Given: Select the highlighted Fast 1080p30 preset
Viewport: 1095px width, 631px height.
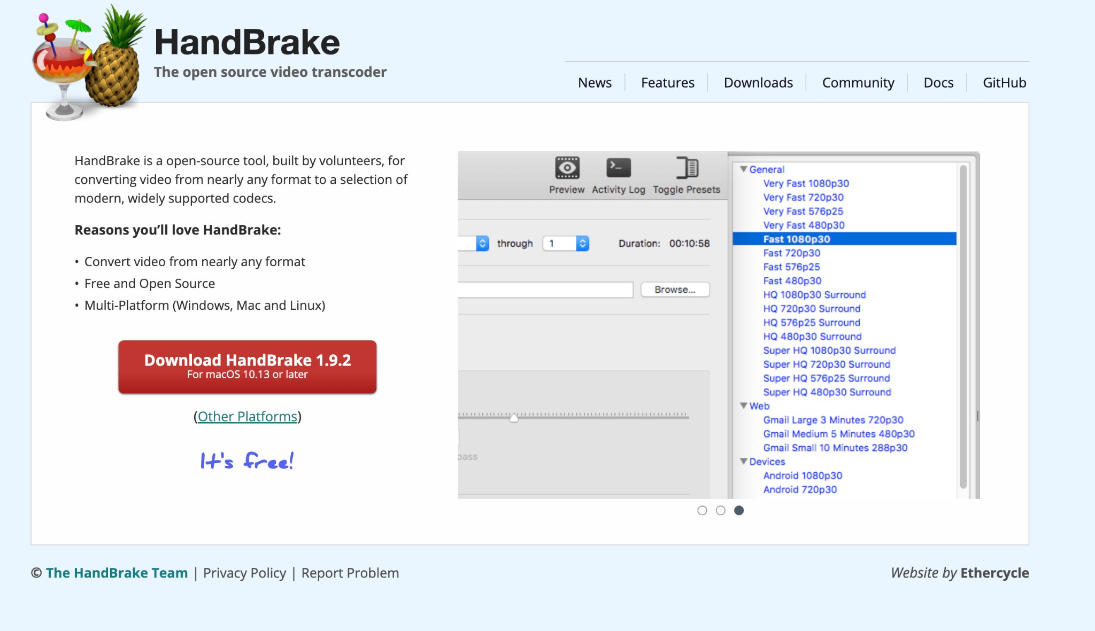Looking at the screenshot, I should click(x=844, y=239).
